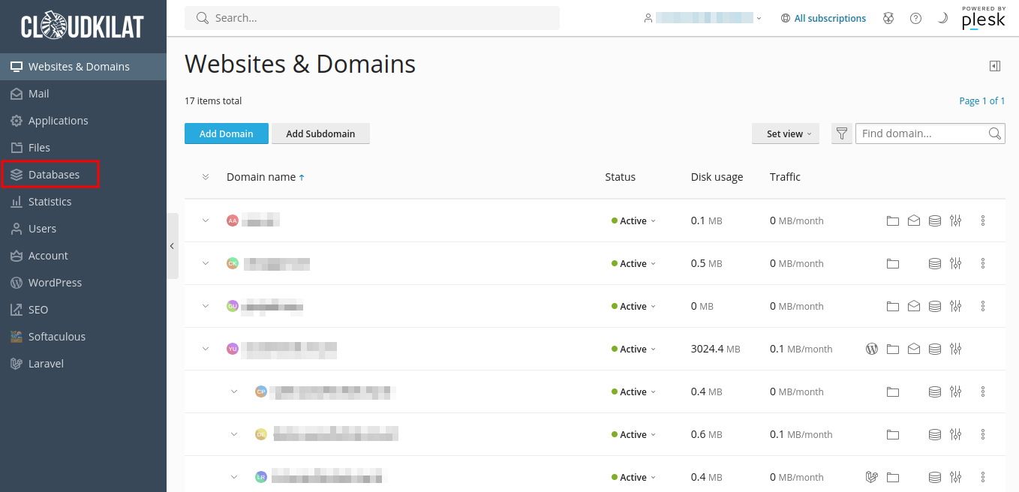Click the Find domain search field
Viewport: 1019px width, 492px height.
coord(921,134)
